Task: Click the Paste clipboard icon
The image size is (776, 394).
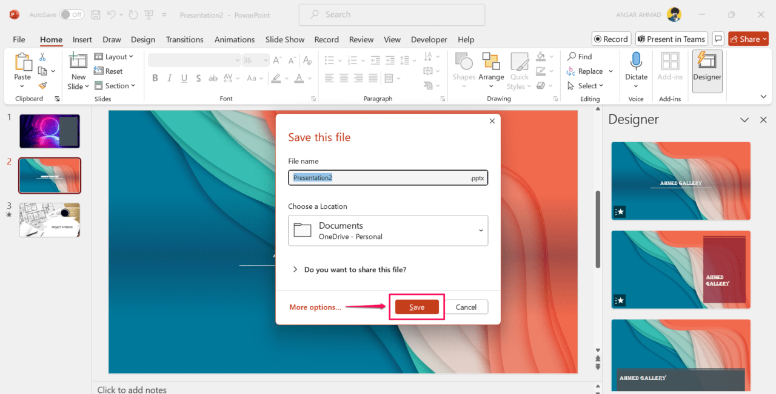Action: [22, 62]
